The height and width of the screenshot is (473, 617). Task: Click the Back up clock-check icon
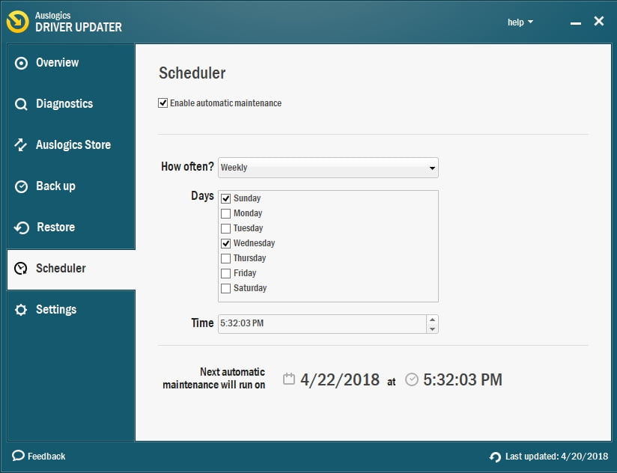[x=21, y=186]
